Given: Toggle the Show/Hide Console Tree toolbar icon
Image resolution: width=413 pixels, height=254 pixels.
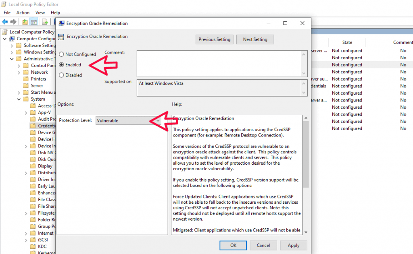Looking at the screenshot, I should 34,22.
